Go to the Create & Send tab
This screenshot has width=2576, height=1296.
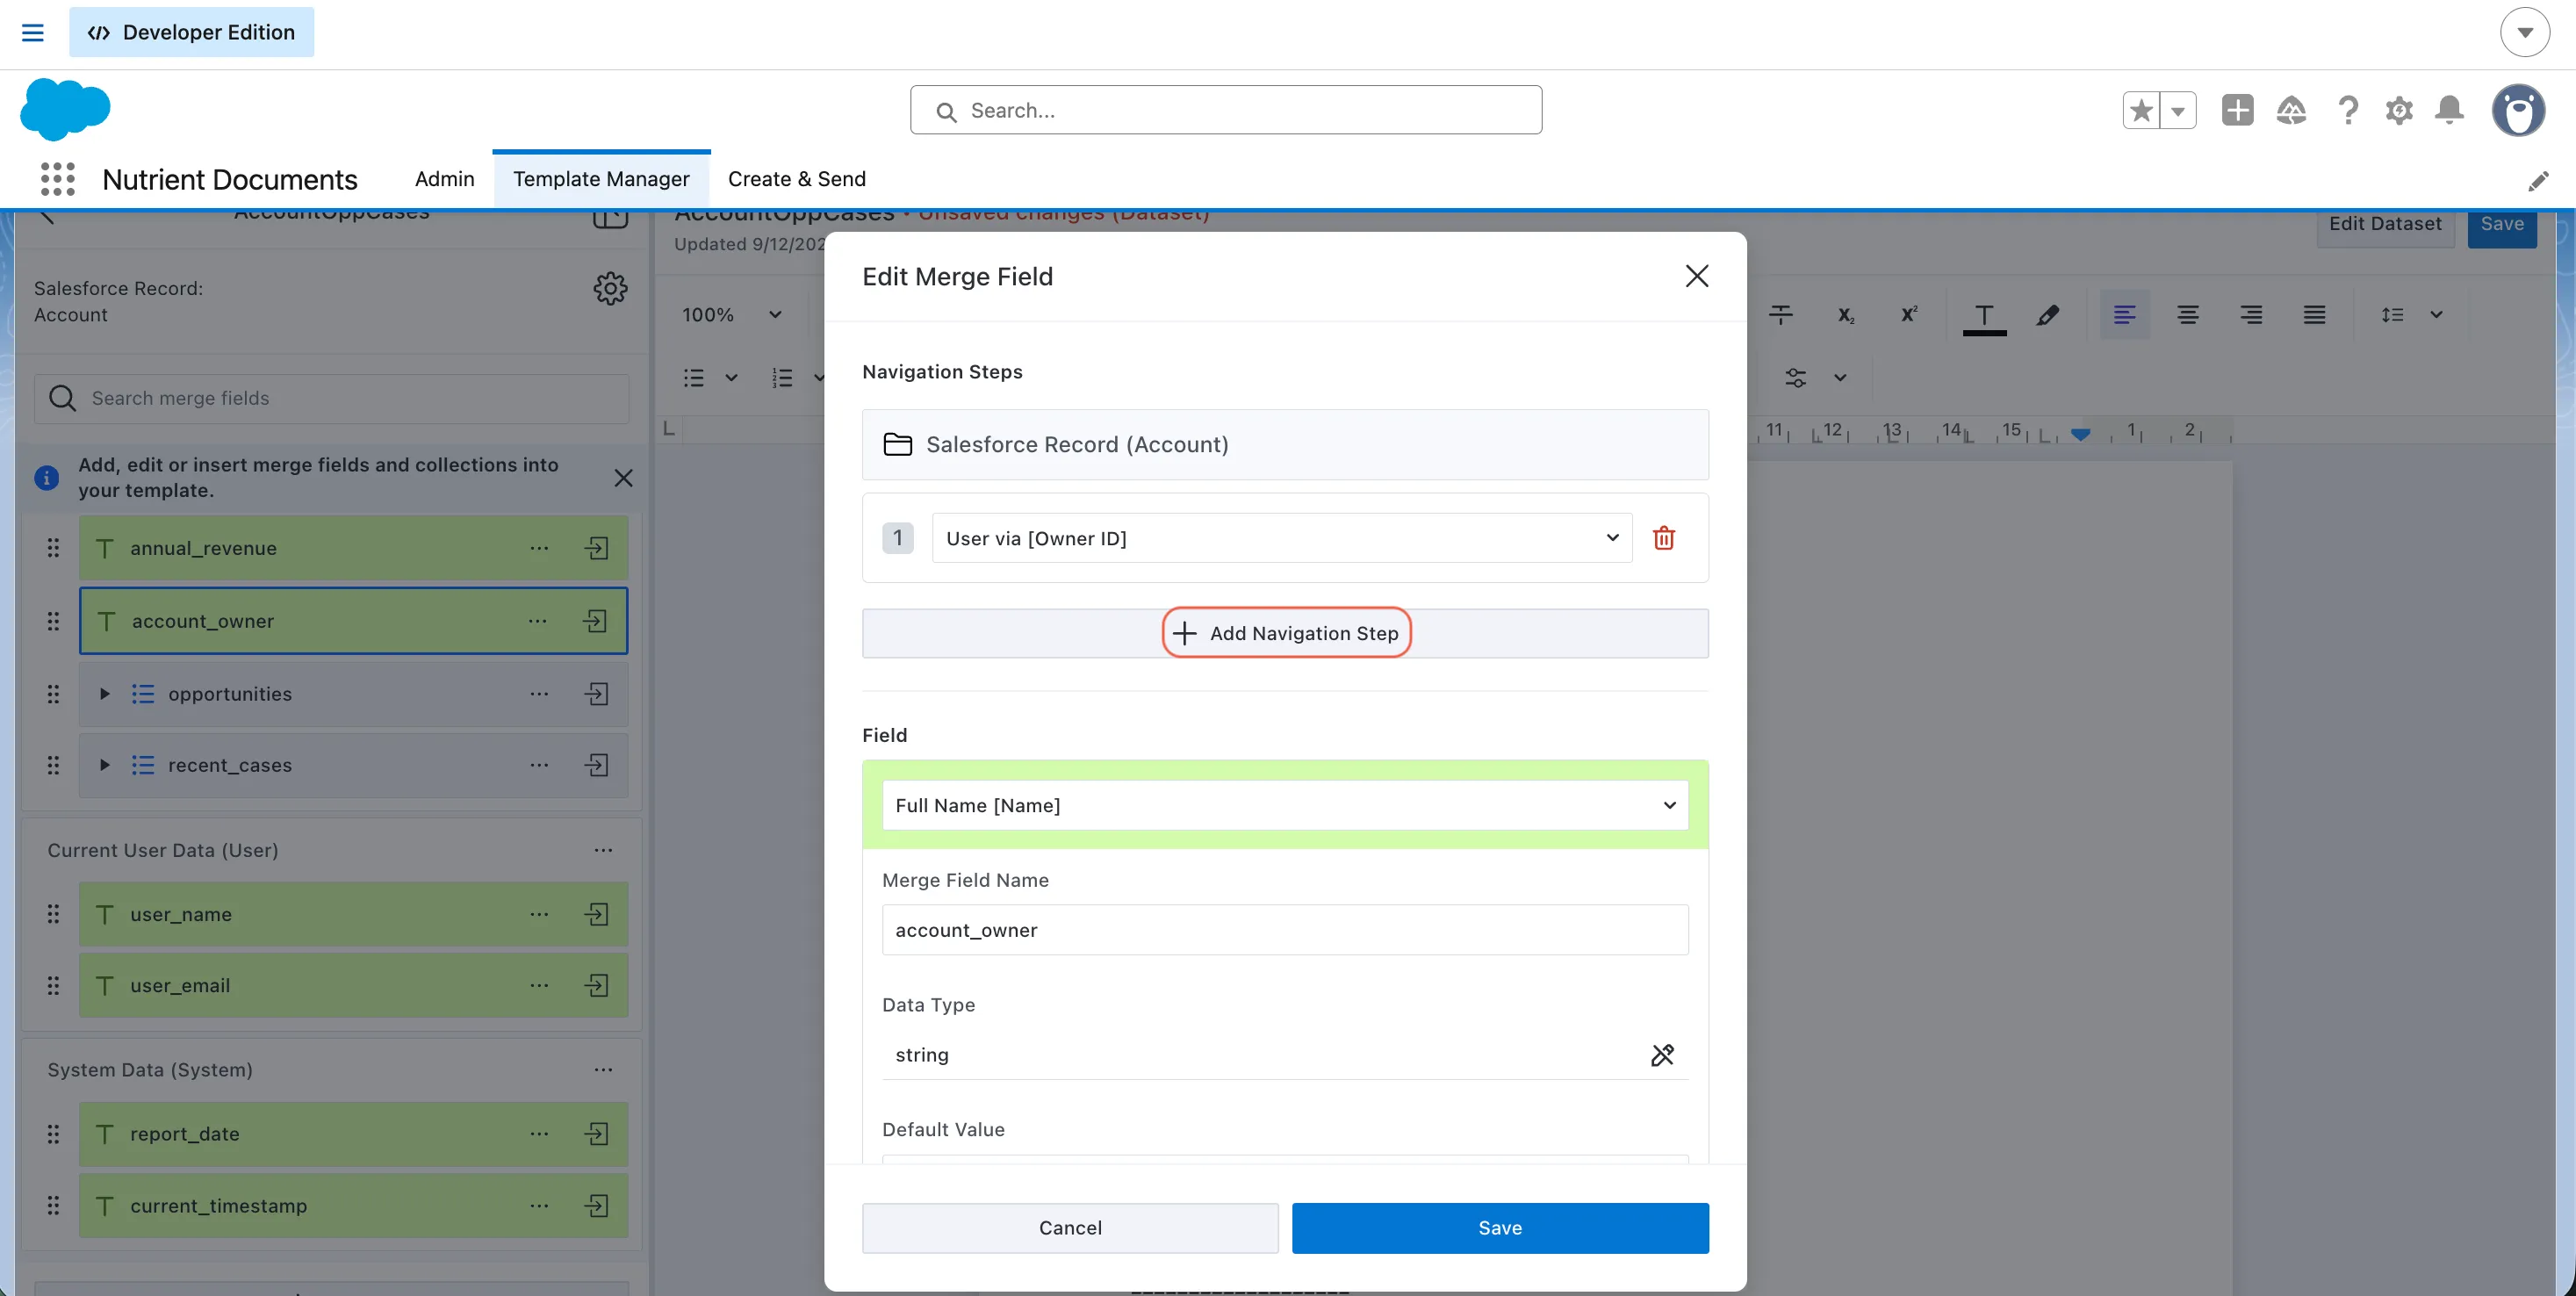click(796, 179)
